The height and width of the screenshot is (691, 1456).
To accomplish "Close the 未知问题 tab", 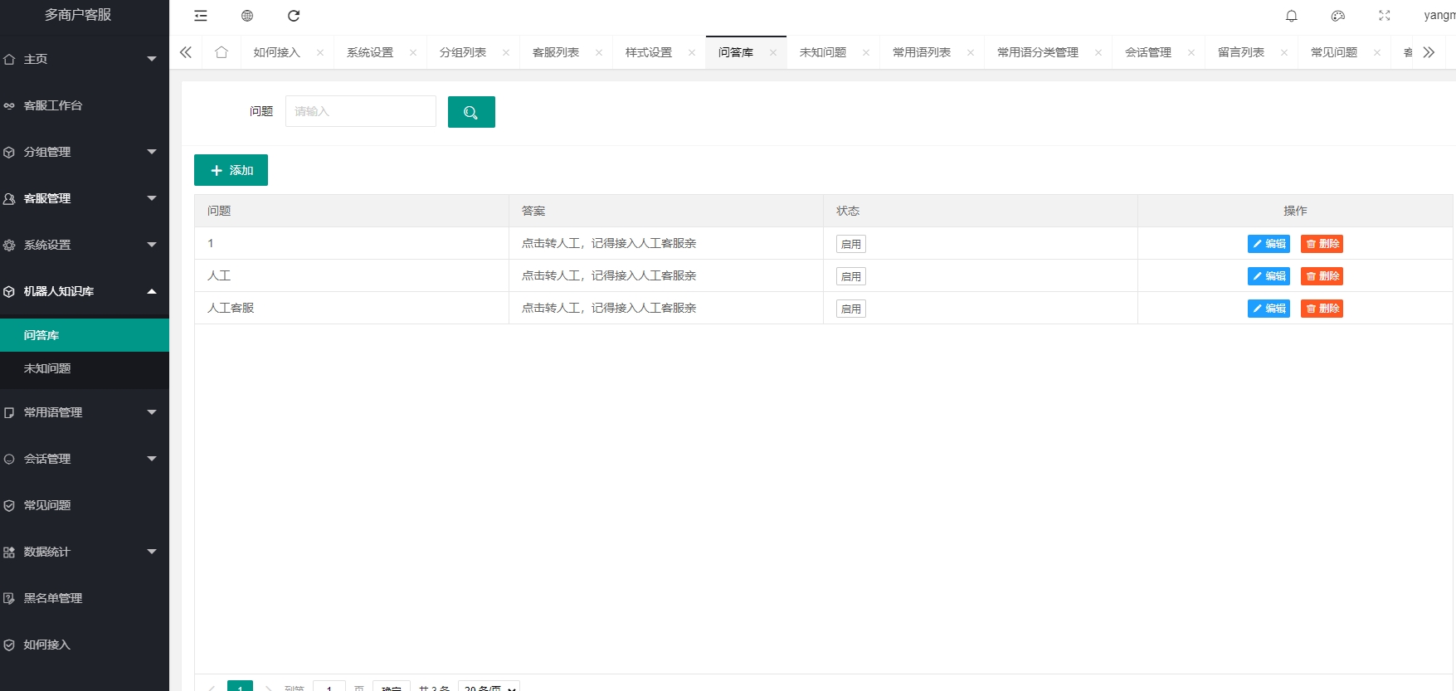I will pyautogui.click(x=866, y=52).
